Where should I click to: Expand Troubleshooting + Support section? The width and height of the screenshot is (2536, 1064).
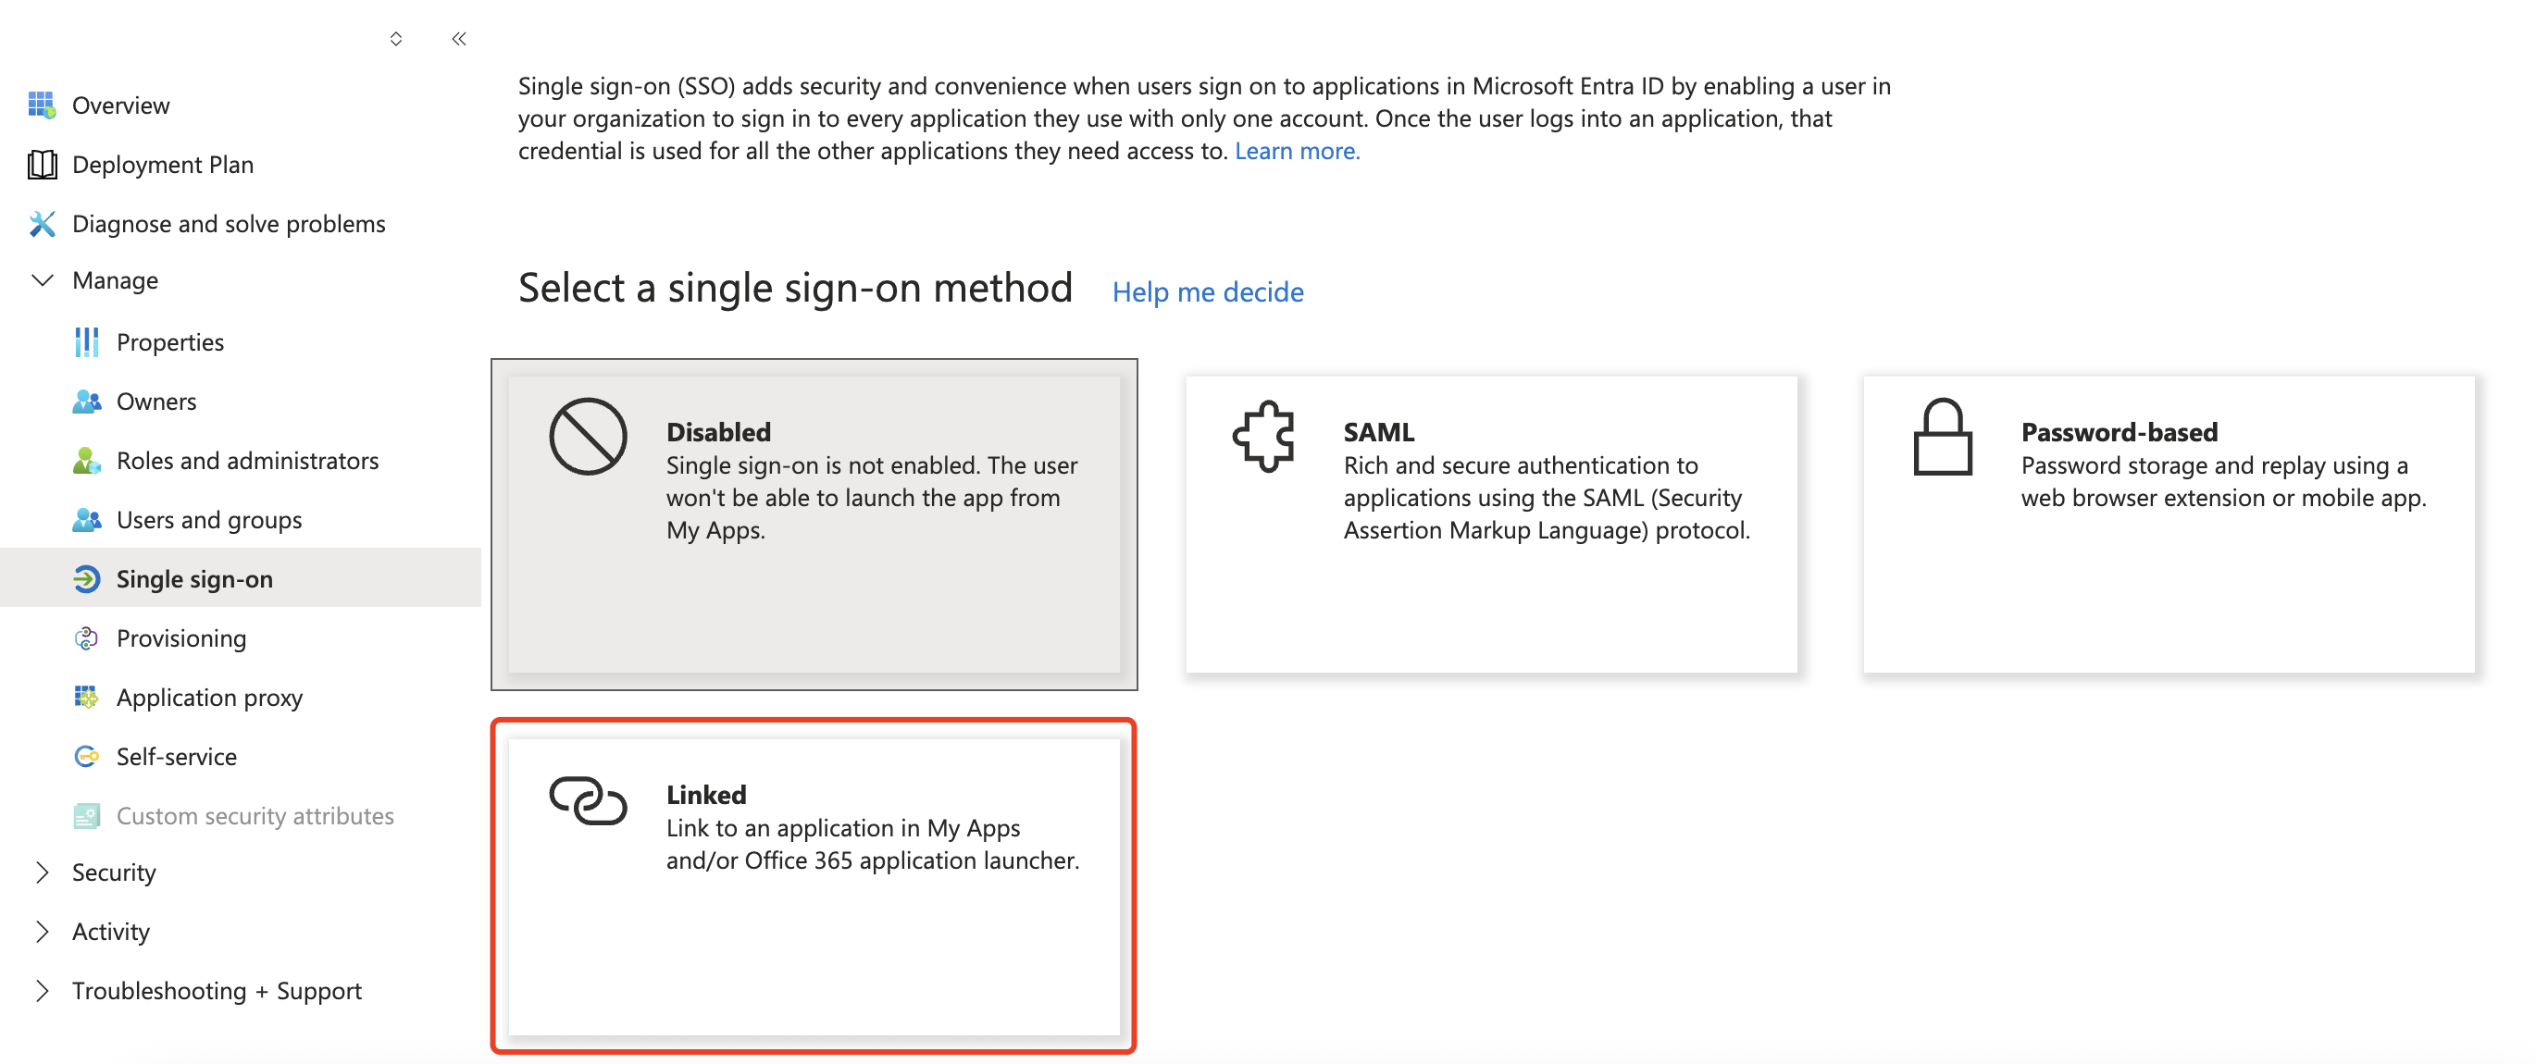(42, 990)
